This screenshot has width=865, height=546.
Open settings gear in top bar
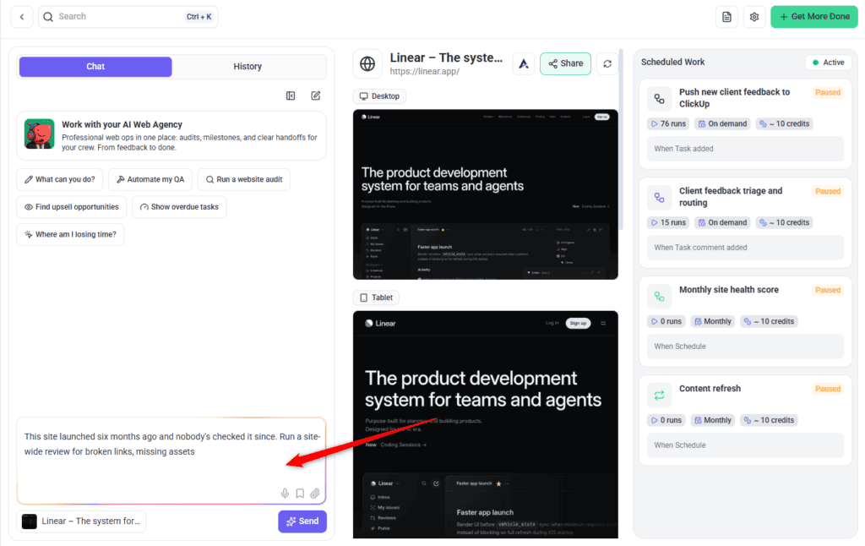pyautogui.click(x=754, y=17)
